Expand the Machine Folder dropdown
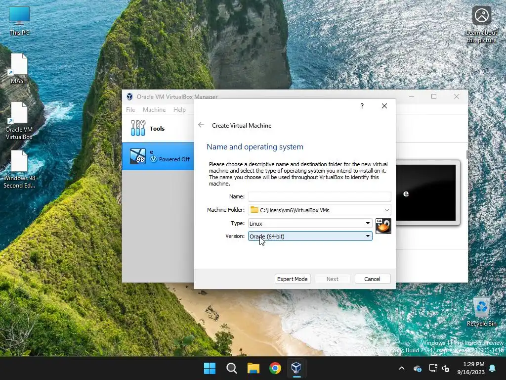The width and height of the screenshot is (506, 380). coord(386,210)
